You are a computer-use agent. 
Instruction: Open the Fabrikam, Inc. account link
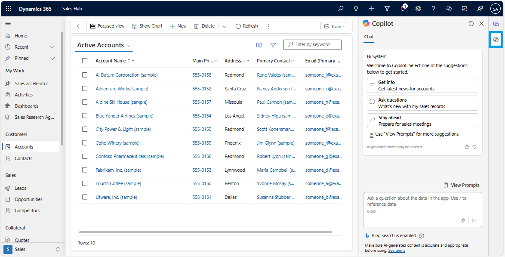tap(118, 170)
